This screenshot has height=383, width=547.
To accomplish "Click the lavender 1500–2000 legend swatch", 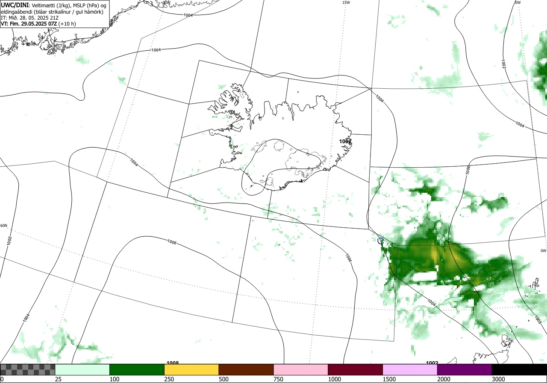I will coord(410,369).
